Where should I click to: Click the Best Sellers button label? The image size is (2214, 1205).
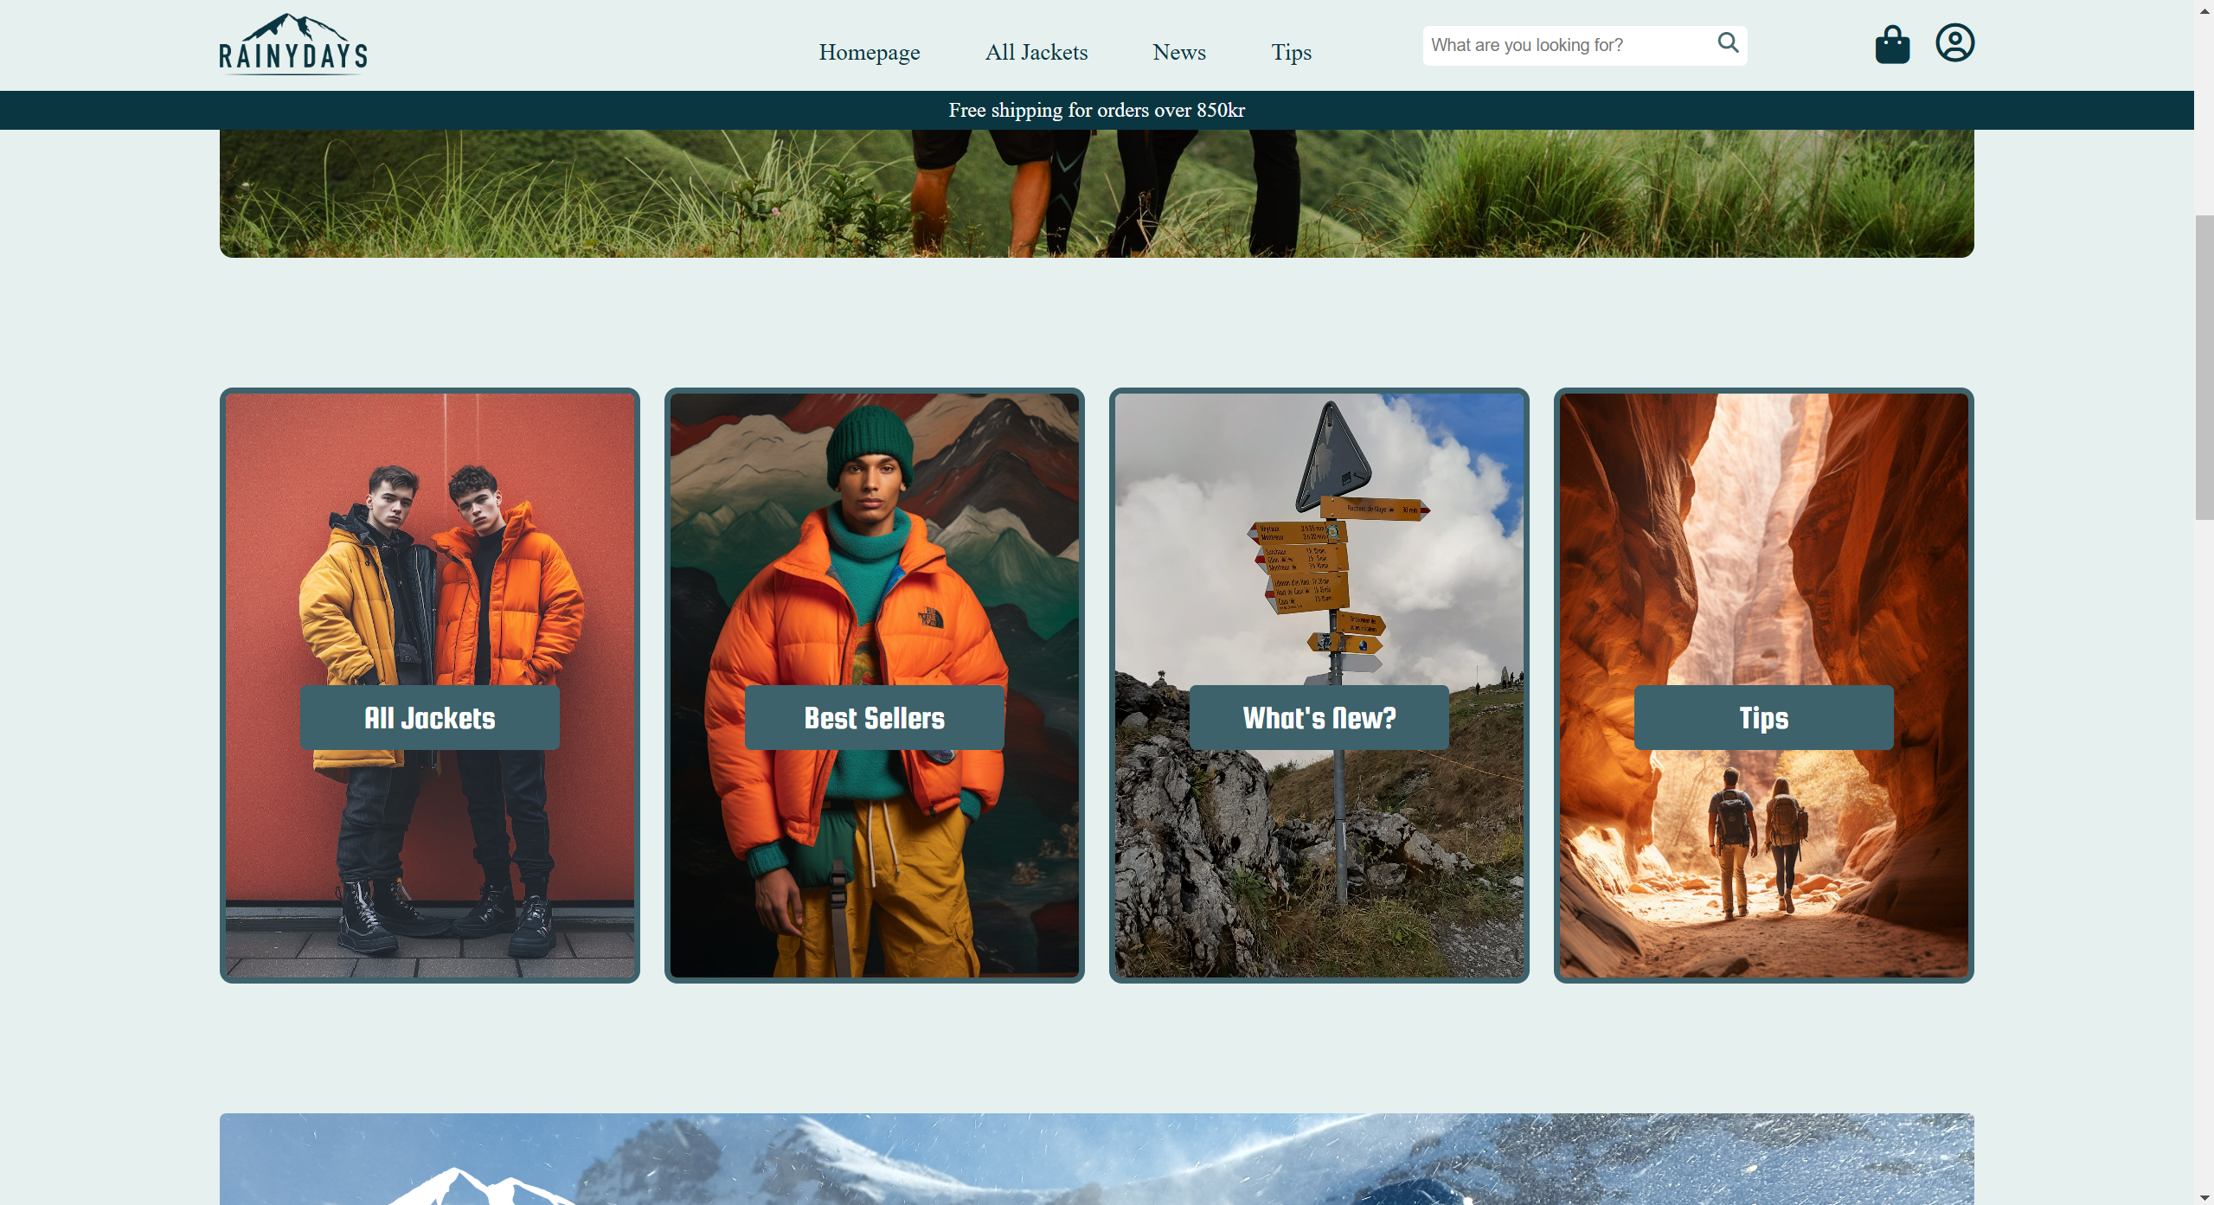[874, 717]
